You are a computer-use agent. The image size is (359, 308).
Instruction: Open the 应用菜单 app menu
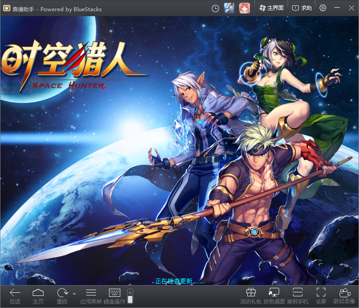91,293
